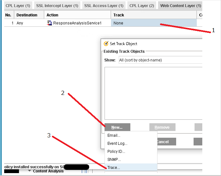Switch to the CPL Layer (2) tab
The height and width of the screenshot is (176, 221).
click(x=142, y=5)
